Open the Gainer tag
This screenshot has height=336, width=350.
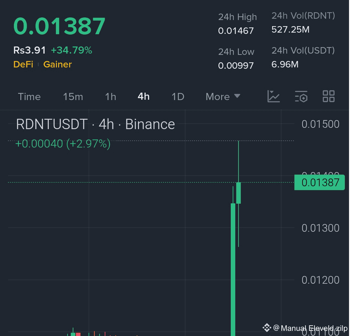tap(58, 65)
